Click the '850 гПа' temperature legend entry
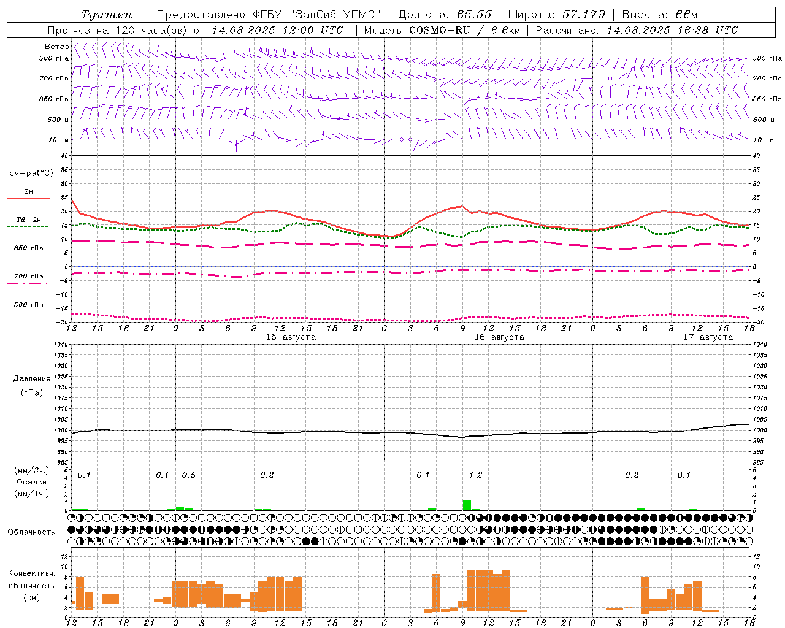The image size is (785, 628). (28, 248)
